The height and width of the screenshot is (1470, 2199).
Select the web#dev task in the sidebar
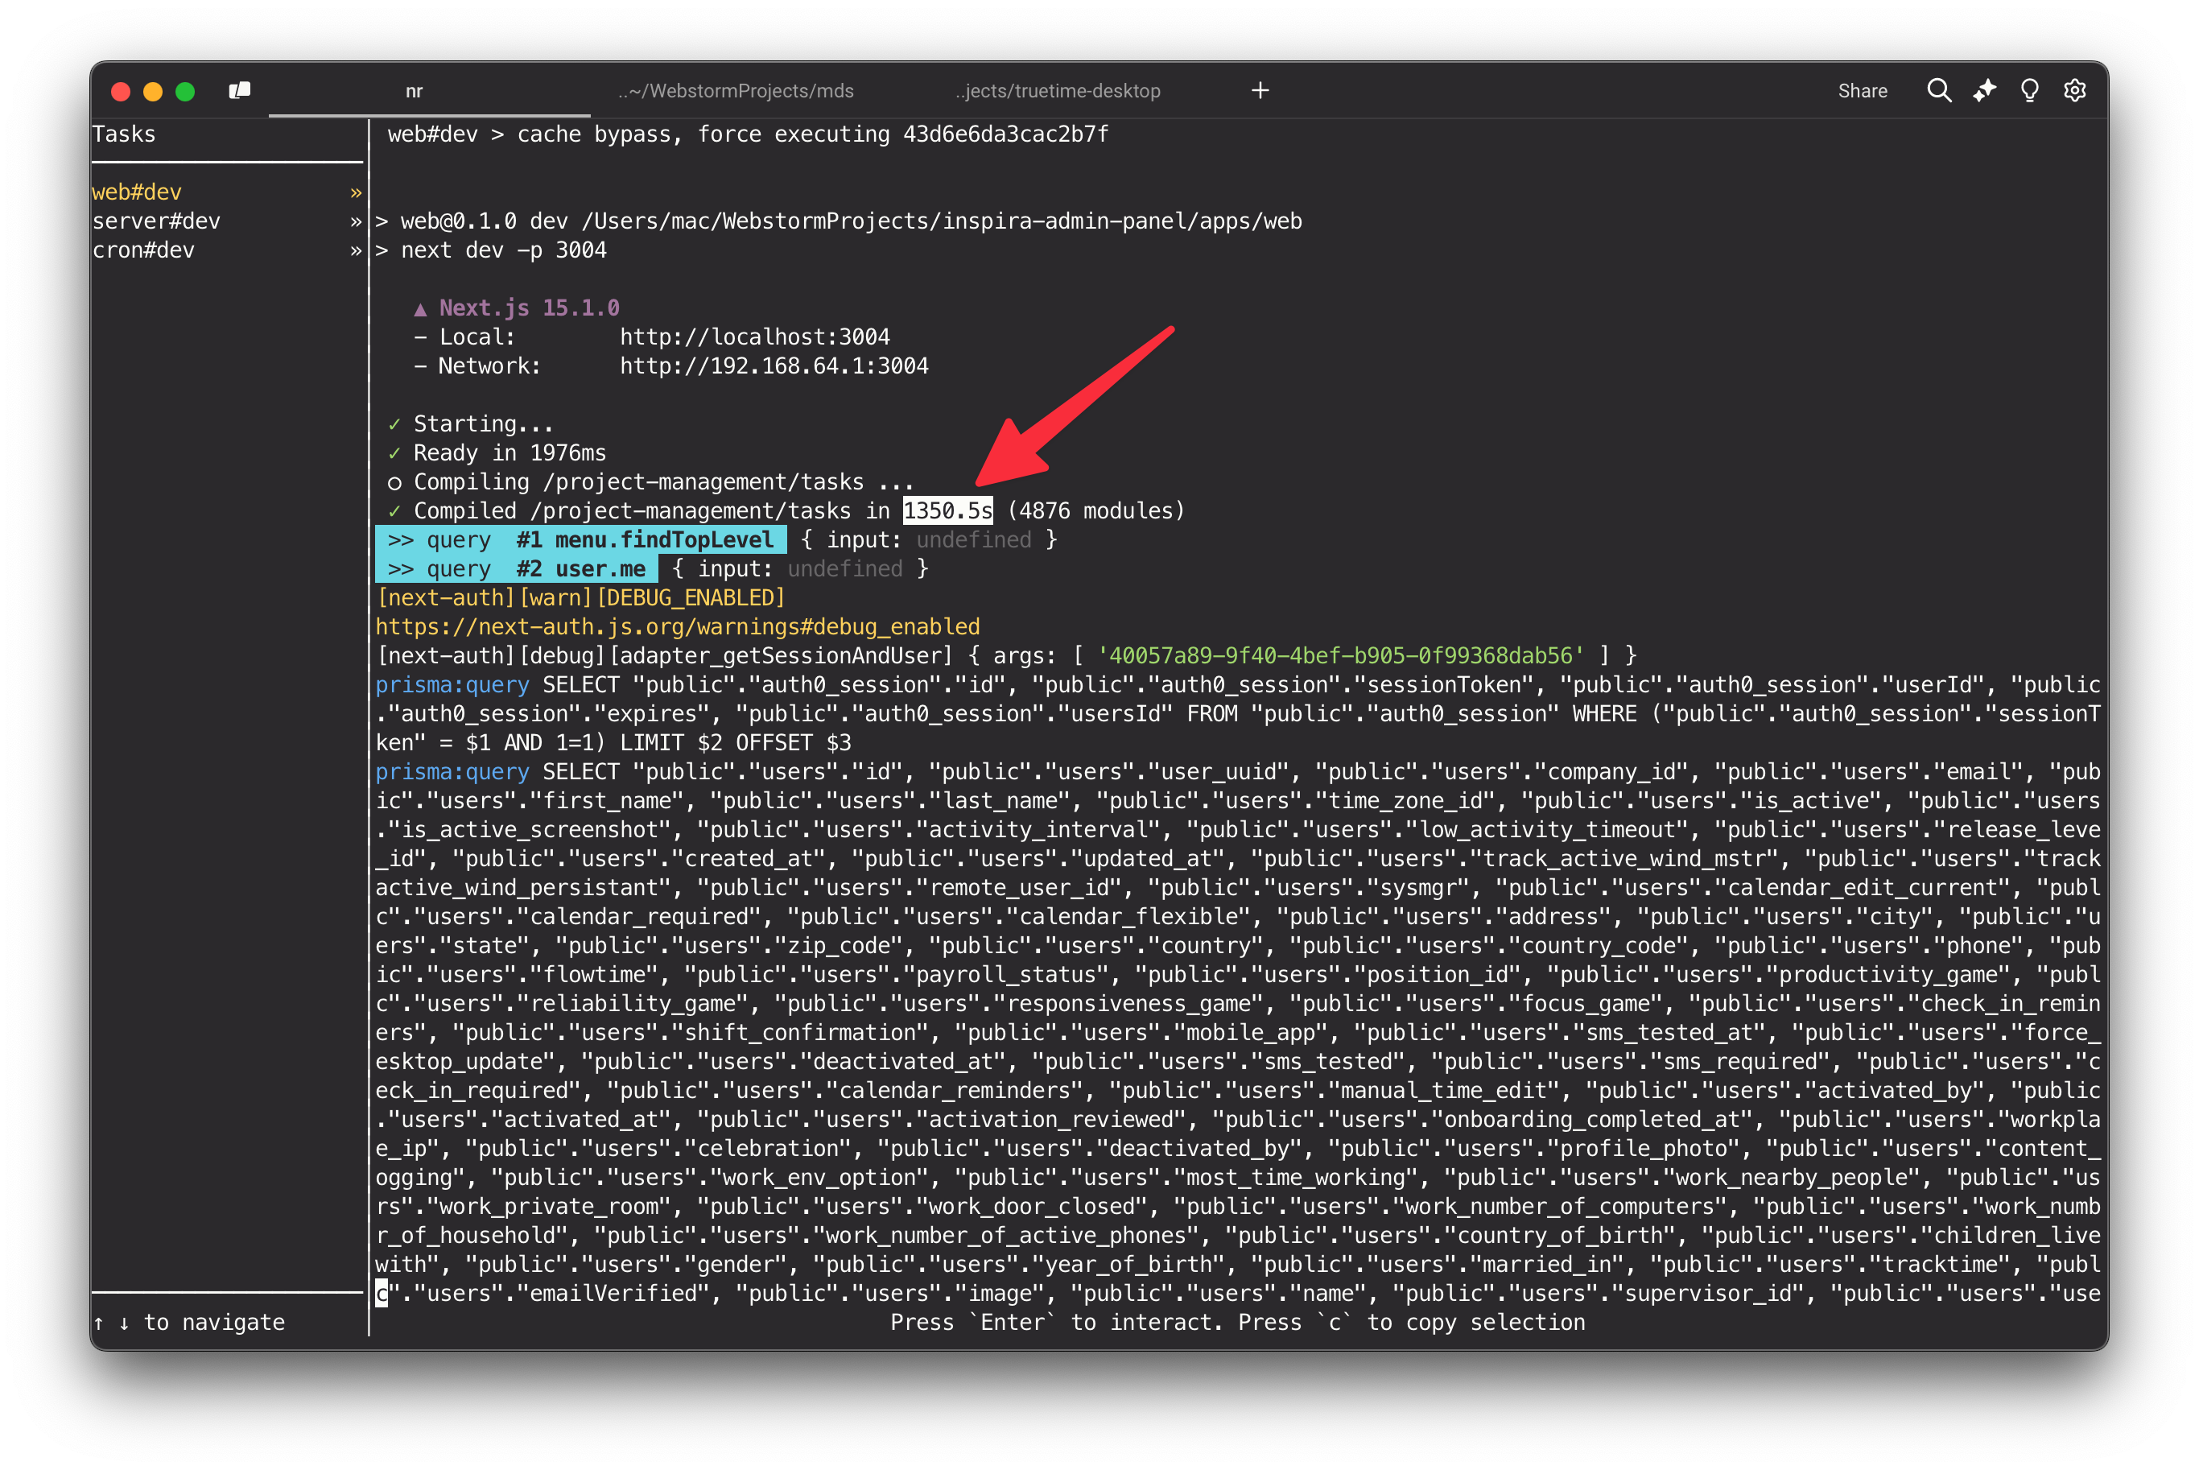134,192
